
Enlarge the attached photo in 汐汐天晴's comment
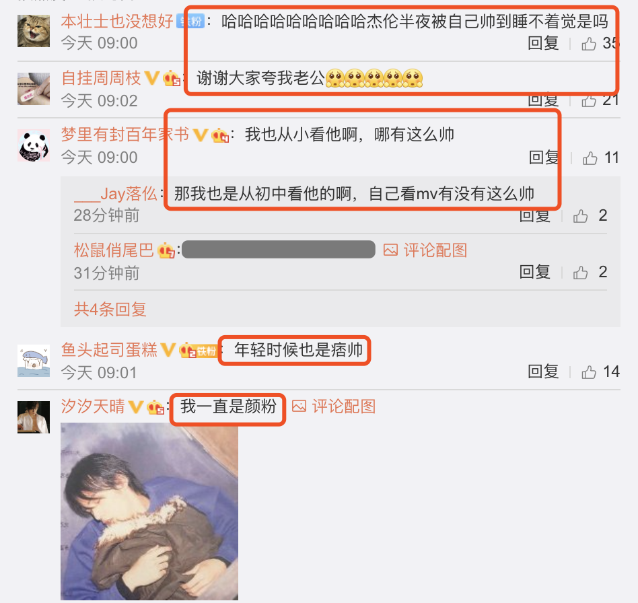click(x=149, y=511)
